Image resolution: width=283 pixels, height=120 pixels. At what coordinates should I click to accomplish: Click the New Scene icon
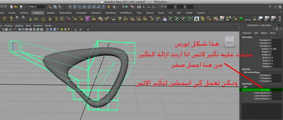tap(12, 7)
